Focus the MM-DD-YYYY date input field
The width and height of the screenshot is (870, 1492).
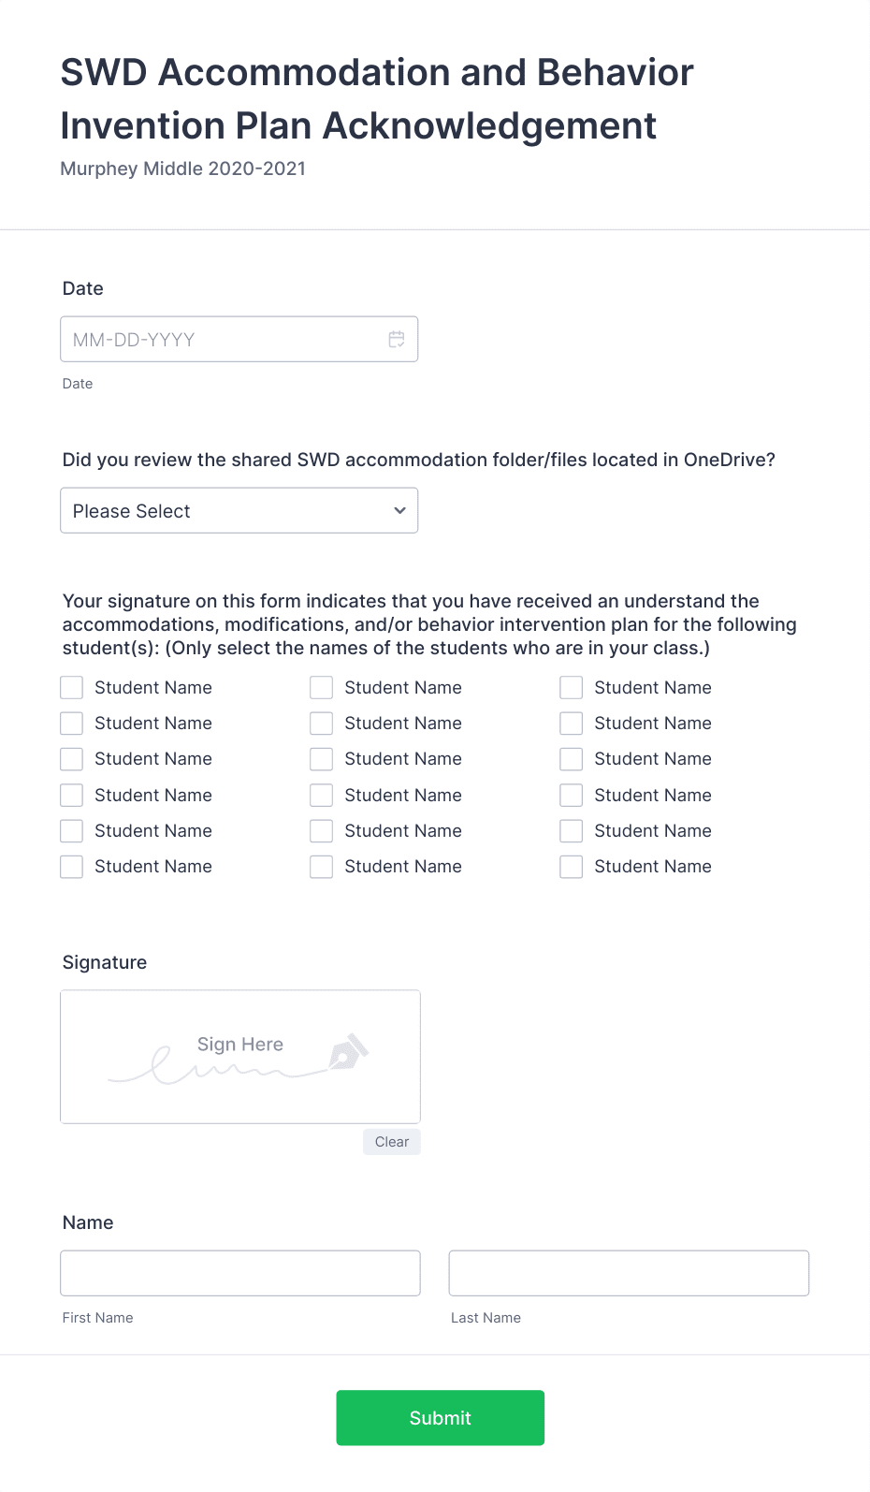point(239,339)
